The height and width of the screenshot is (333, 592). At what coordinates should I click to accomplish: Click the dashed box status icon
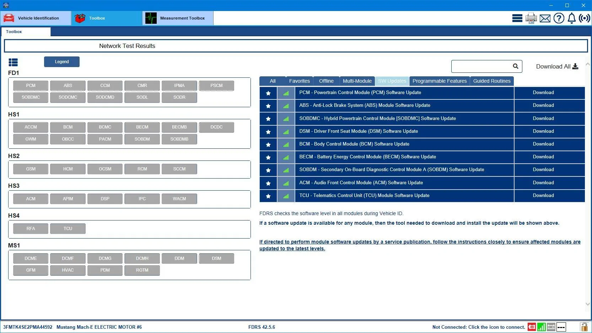[x=561, y=327]
